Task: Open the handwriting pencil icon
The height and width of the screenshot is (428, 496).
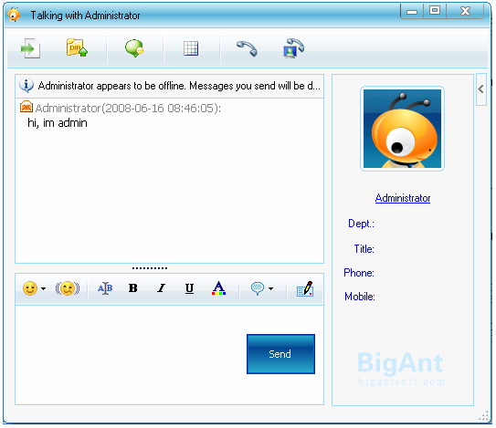Action: point(305,288)
